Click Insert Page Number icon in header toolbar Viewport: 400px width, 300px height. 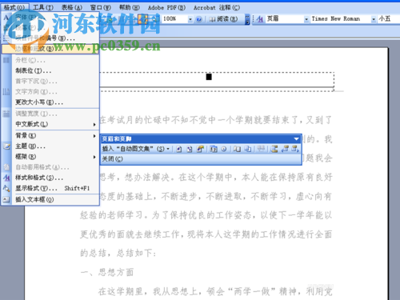[x=179, y=149]
